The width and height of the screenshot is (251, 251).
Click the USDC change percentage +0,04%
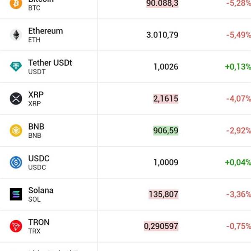coord(238,162)
